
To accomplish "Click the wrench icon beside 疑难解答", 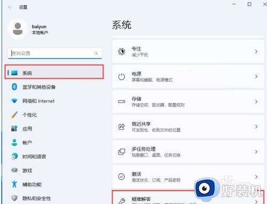I will click(122, 201).
